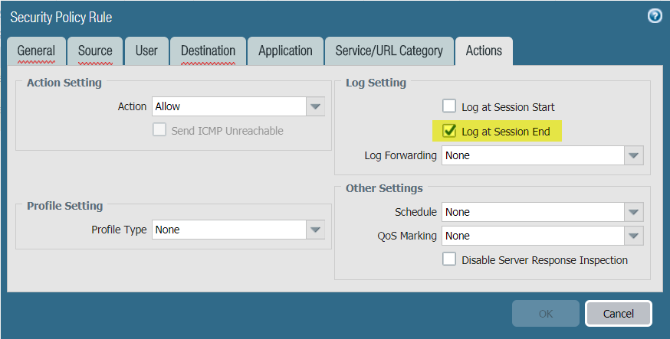
Task: Open the General tab
Action: click(x=36, y=51)
